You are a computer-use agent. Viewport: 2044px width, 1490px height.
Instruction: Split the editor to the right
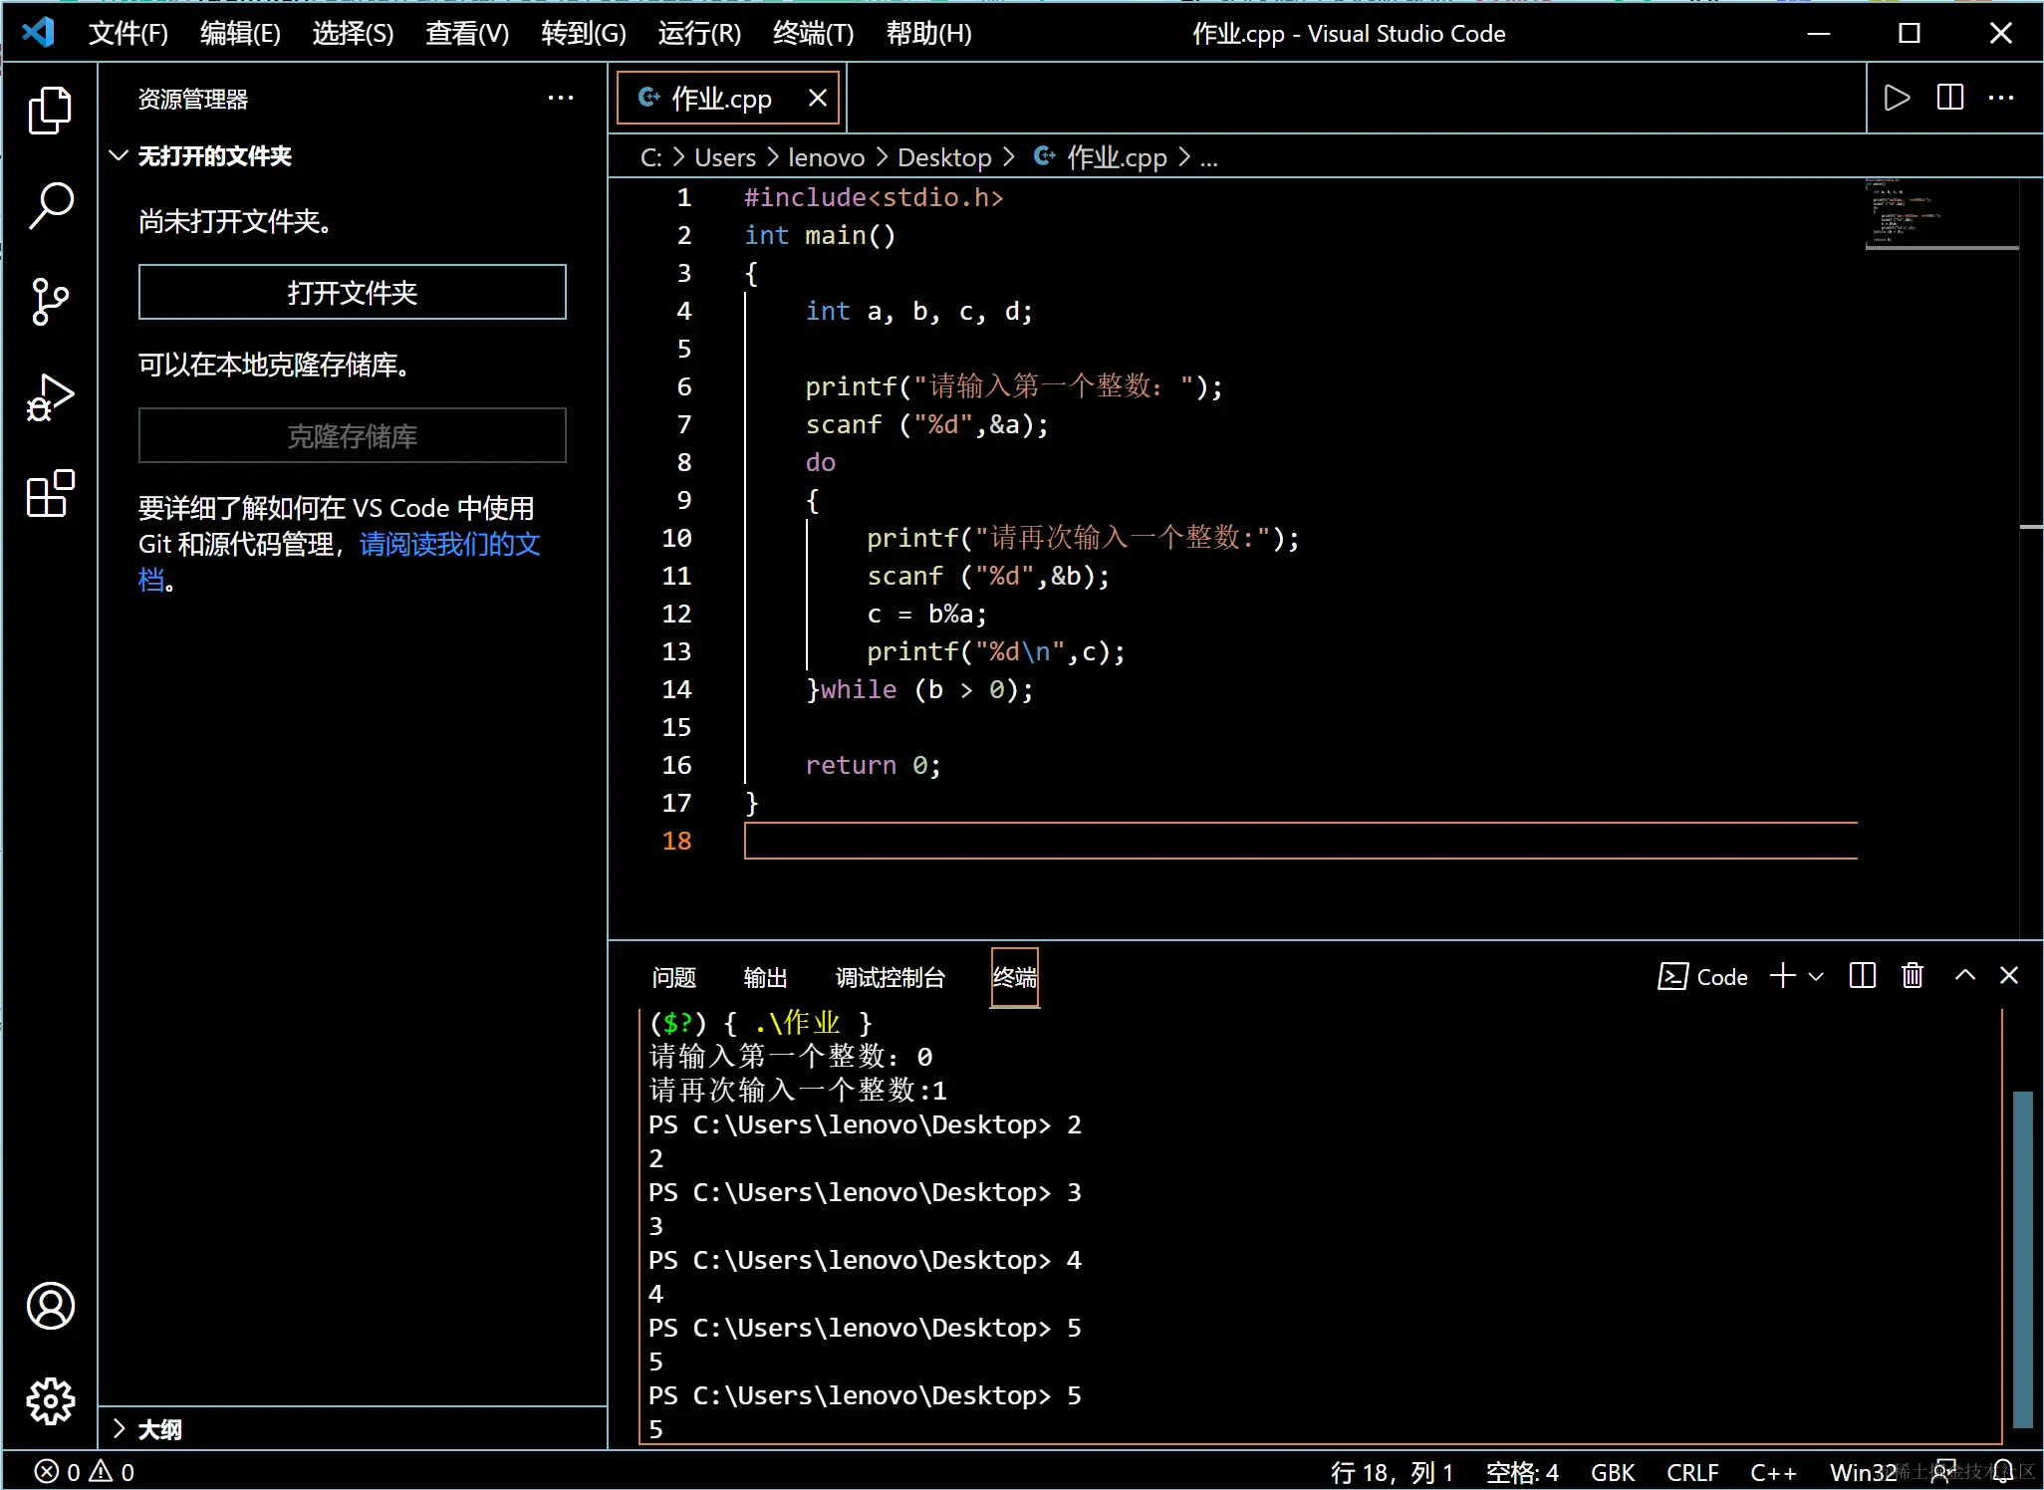click(1949, 98)
